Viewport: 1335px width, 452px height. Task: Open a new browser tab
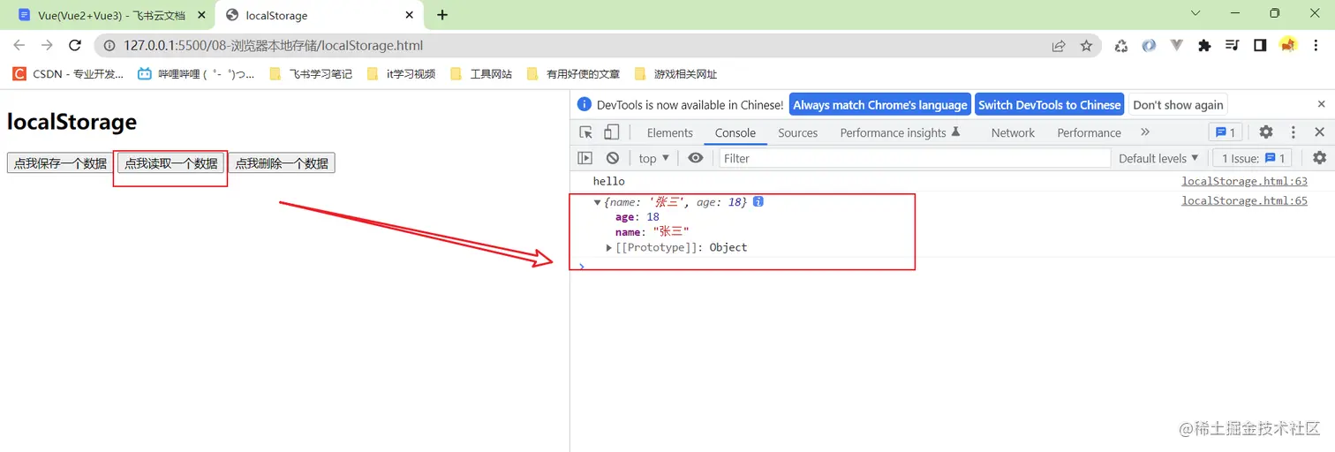coord(442,15)
